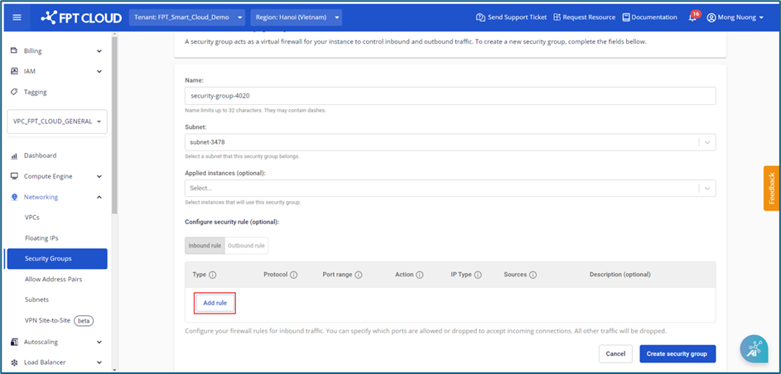Open the Tenant dropdown selector
781x374 pixels.
(x=189, y=17)
